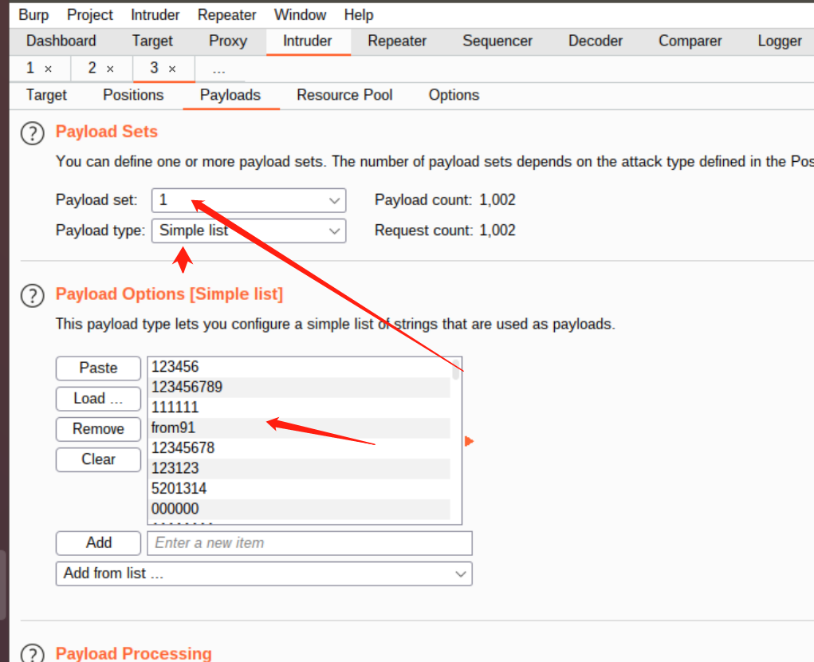Select payload 5201314 in list
The width and height of the screenshot is (814, 662).
300,489
